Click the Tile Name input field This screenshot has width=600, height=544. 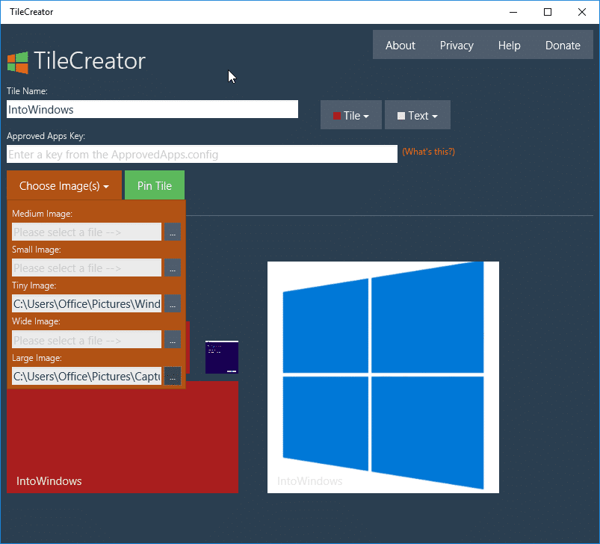(x=152, y=109)
